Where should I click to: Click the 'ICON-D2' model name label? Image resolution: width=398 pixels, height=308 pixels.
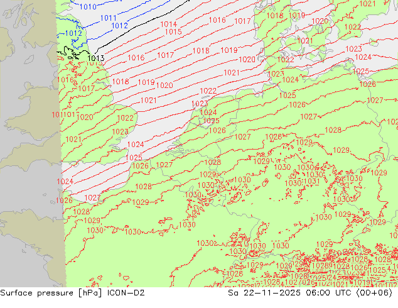126,293
